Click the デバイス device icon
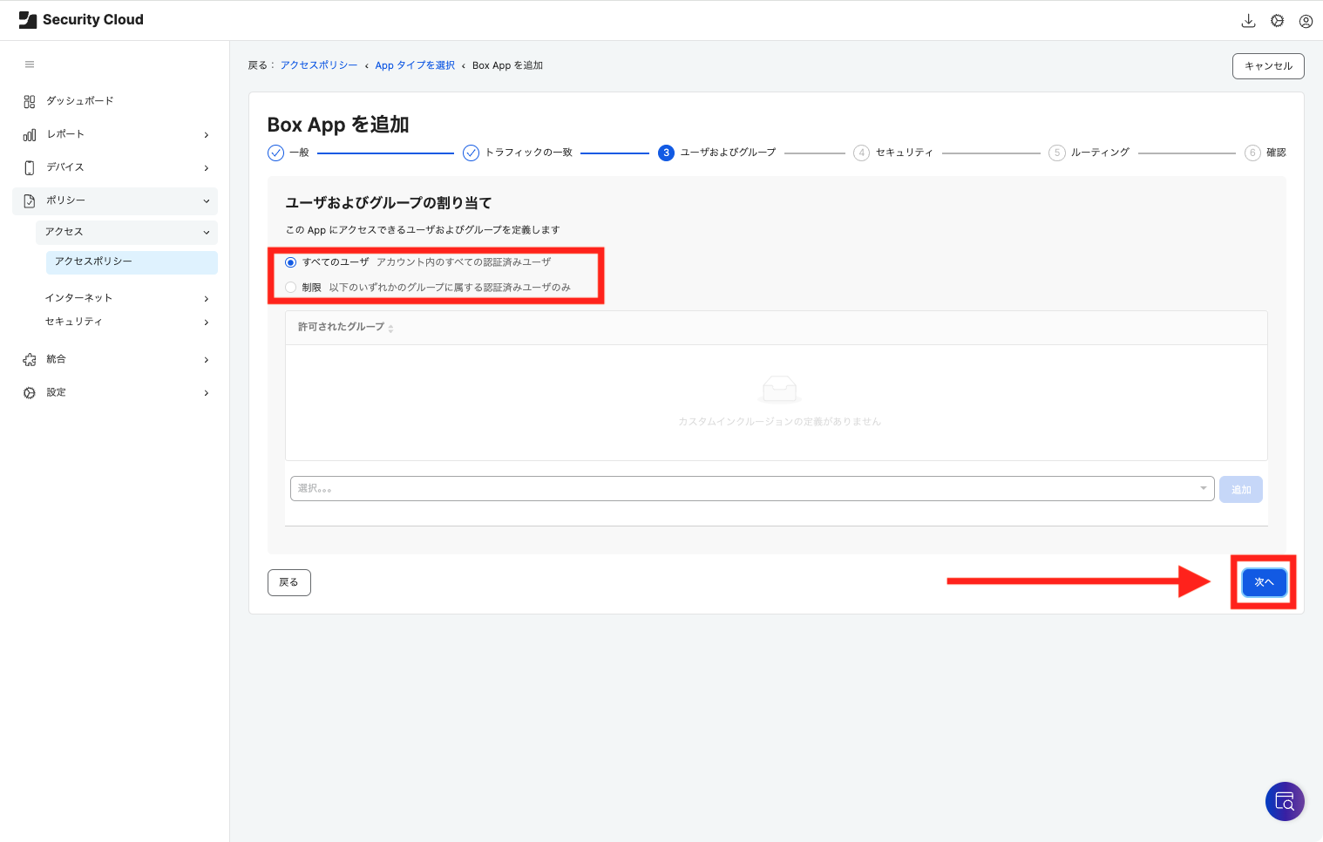The image size is (1323, 842). coord(30,167)
